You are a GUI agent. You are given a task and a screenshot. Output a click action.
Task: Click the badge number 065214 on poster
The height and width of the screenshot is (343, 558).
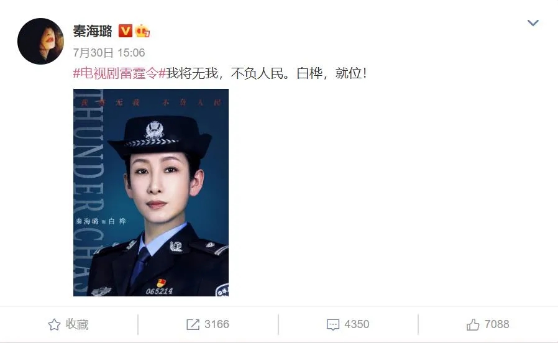159,291
